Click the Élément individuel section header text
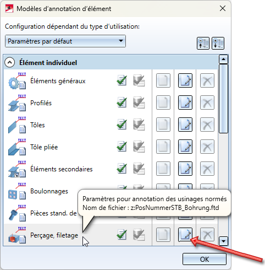The width and height of the screenshot is (265, 270). click(48, 63)
